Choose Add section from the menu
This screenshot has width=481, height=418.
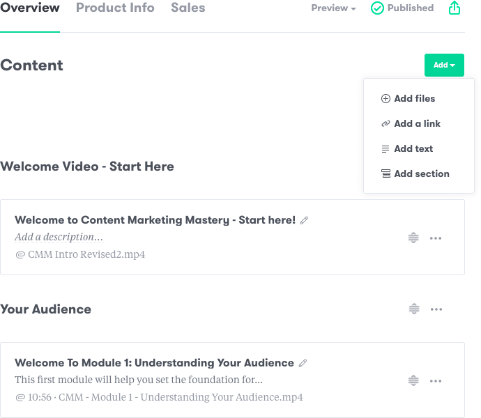click(x=415, y=174)
